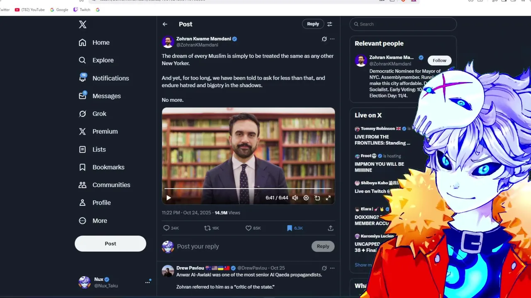Toggle picture-in-picture on the video
Image resolution: width=531 pixels, height=298 pixels.
point(317,198)
